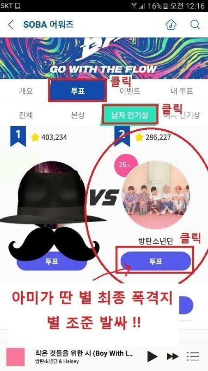Vote for 방탄소년단 with 투표 button
Screen dimensions: 208x371
tap(156, 261)
